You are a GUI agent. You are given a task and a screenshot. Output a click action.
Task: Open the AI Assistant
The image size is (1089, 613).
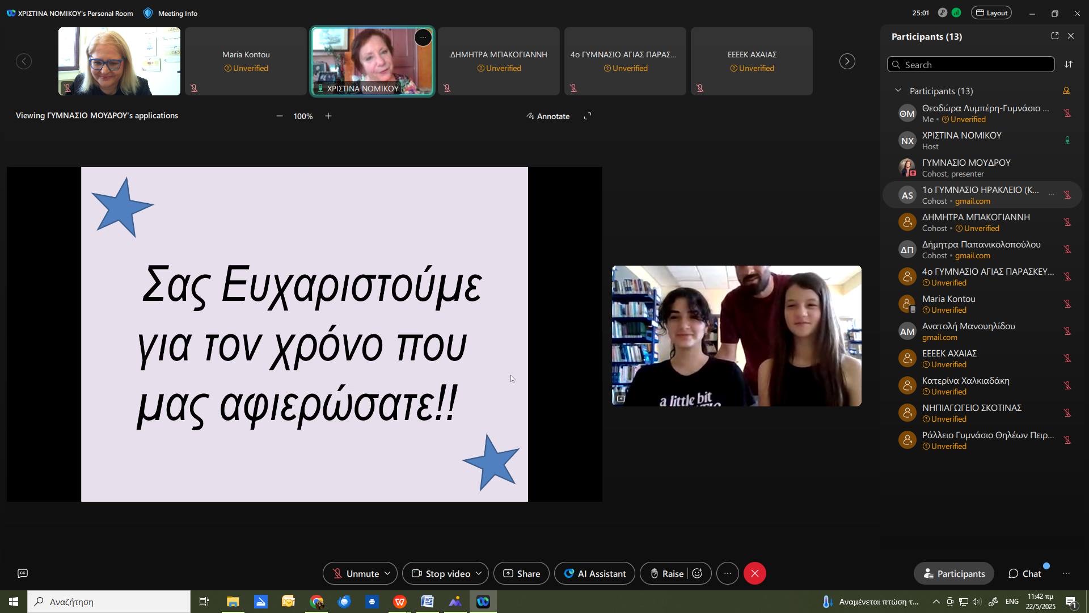point(594,574)
